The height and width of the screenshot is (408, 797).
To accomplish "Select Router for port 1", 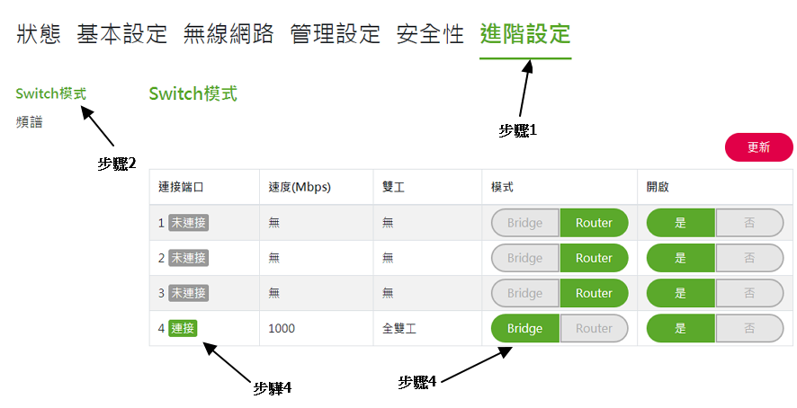I will click(594, 223).
